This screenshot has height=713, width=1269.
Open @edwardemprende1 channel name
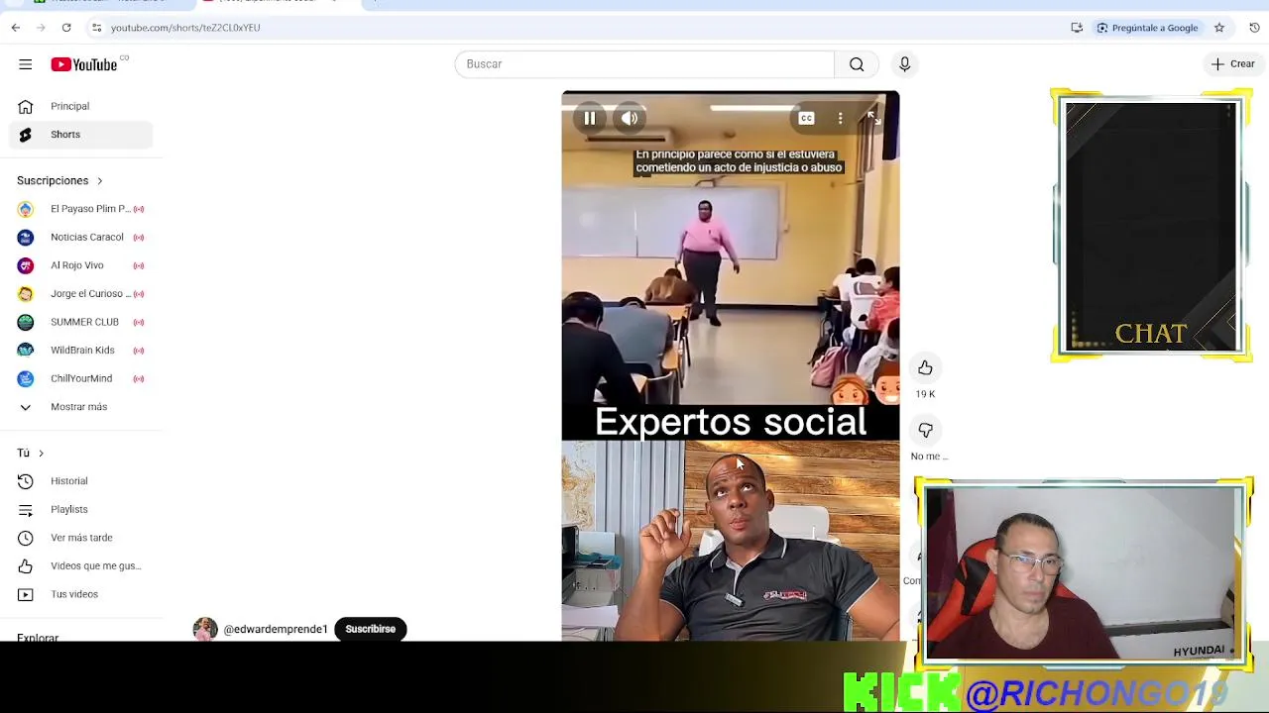(x=276, y=629)
